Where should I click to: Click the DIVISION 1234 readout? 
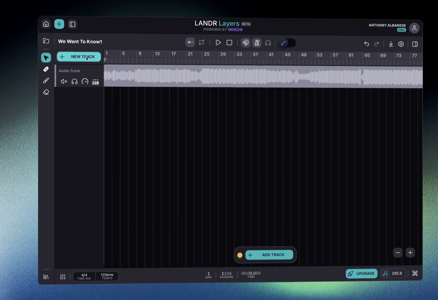click(x=226, y=275)
